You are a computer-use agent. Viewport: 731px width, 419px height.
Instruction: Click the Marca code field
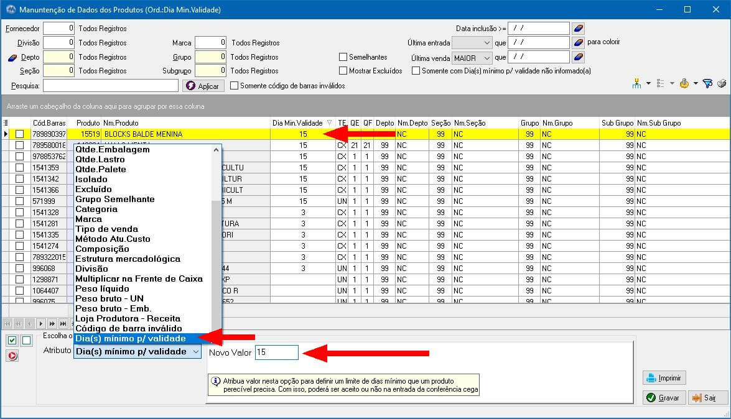(210, 43)
